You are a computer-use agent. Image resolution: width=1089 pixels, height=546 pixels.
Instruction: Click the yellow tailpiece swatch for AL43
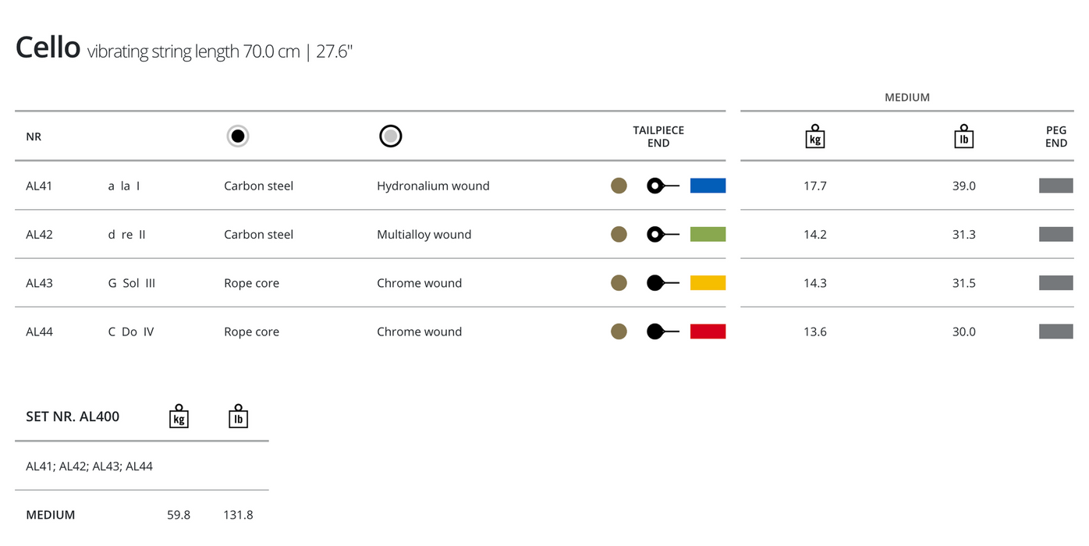(x=708, y=283)
